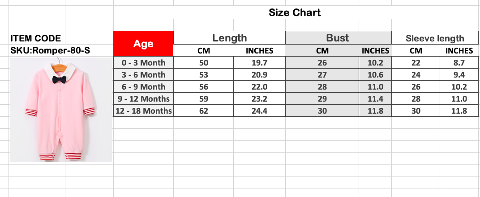Click the 9.4 sleeve inches cell
This screenshot has height=197, width=480.
pos(459,75)
